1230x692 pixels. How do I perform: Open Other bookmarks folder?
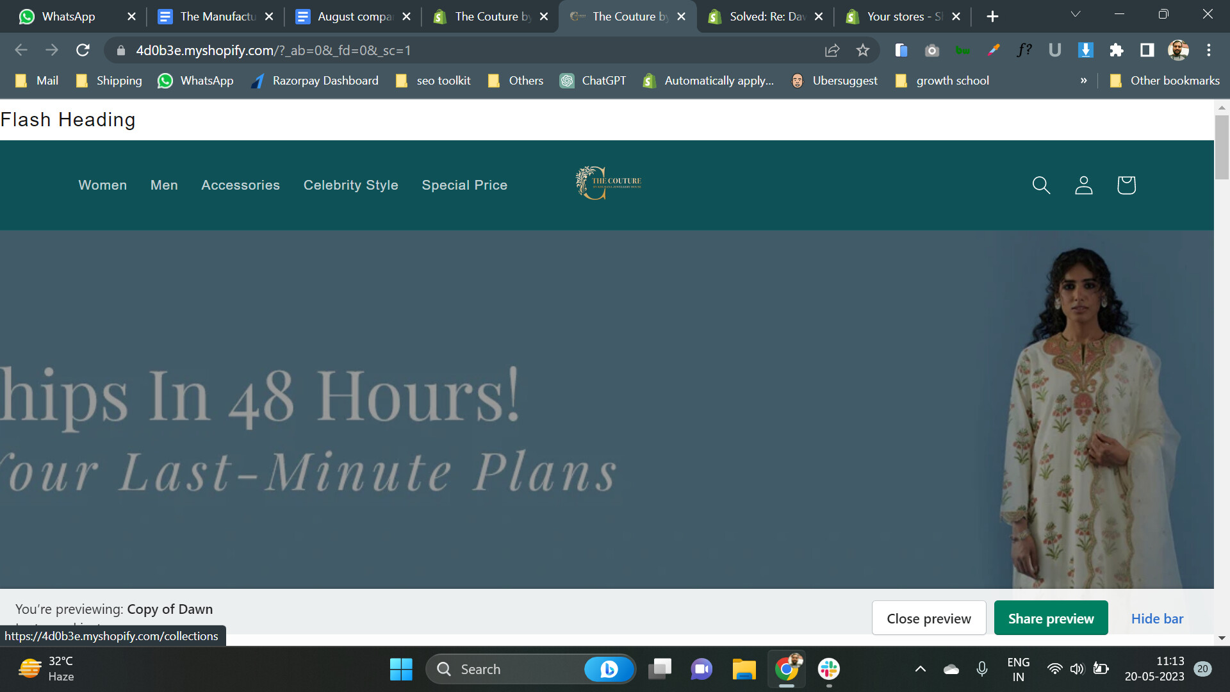(1165, 81)
